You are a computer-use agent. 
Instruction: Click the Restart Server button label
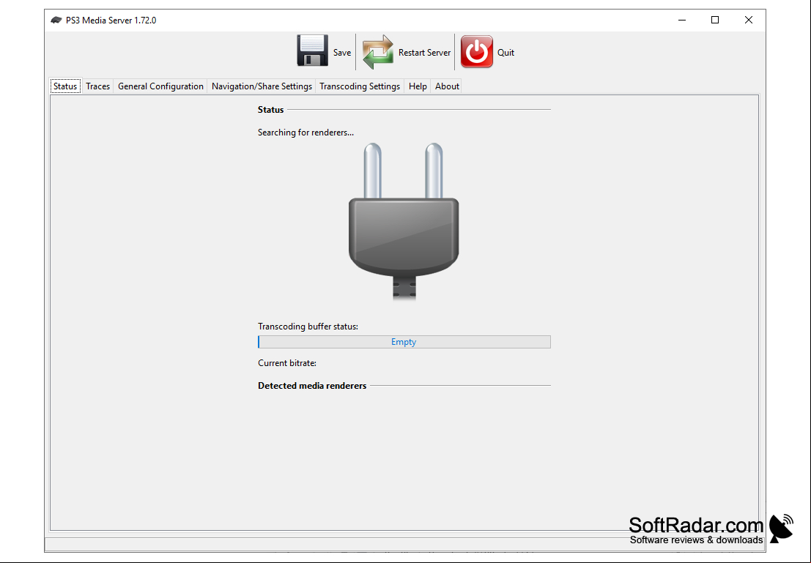(x=424, y=53)
